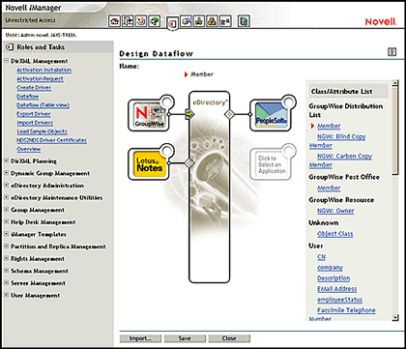Click green arrow connector from GroupWise to eDirectory
This screenshot has height=349, width=406.
(x=189, y=114)
